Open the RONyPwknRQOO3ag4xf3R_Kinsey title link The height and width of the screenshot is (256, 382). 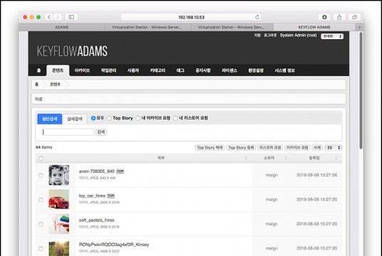tap(114, 245)
